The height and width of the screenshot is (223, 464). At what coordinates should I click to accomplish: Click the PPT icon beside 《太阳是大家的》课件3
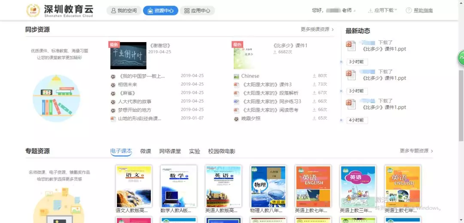coord(236,85)
